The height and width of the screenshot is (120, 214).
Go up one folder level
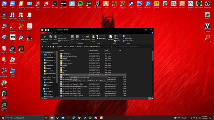click(x=50, y=47)
